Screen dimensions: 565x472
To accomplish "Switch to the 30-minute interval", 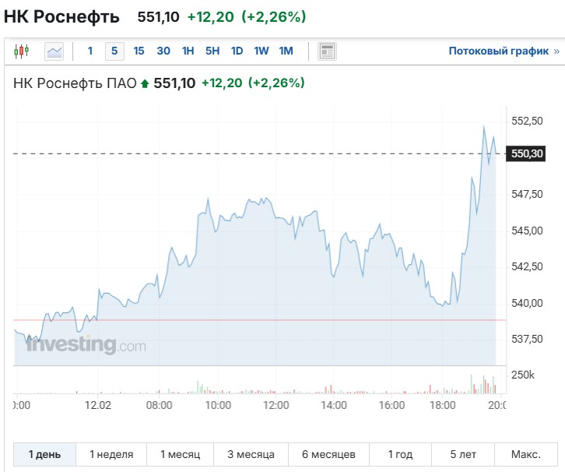I will [x=163, y=51].
